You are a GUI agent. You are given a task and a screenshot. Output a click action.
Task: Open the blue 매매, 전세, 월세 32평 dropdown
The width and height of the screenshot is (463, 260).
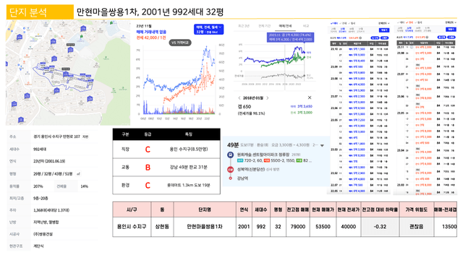(209, 29)
